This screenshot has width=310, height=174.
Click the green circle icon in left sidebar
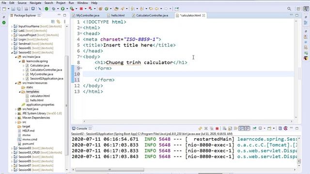(4, 23)
